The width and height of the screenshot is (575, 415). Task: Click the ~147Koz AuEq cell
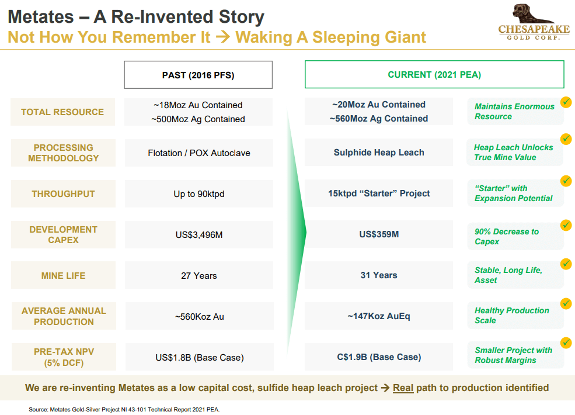tap(379, 316)
